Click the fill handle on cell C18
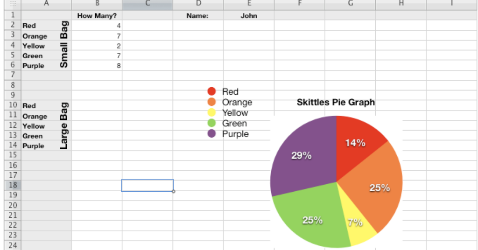 (x=174, y=191)
